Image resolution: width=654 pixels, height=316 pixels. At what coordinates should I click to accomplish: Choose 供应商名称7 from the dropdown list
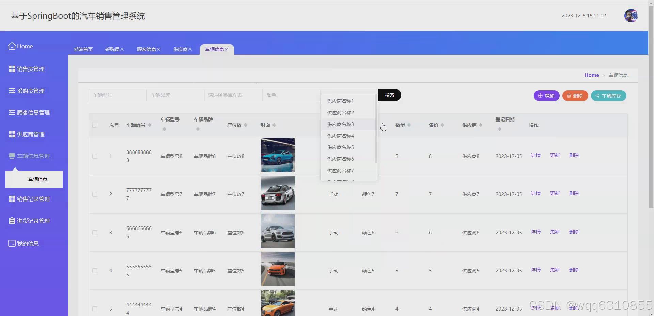(x=348, y=171)
